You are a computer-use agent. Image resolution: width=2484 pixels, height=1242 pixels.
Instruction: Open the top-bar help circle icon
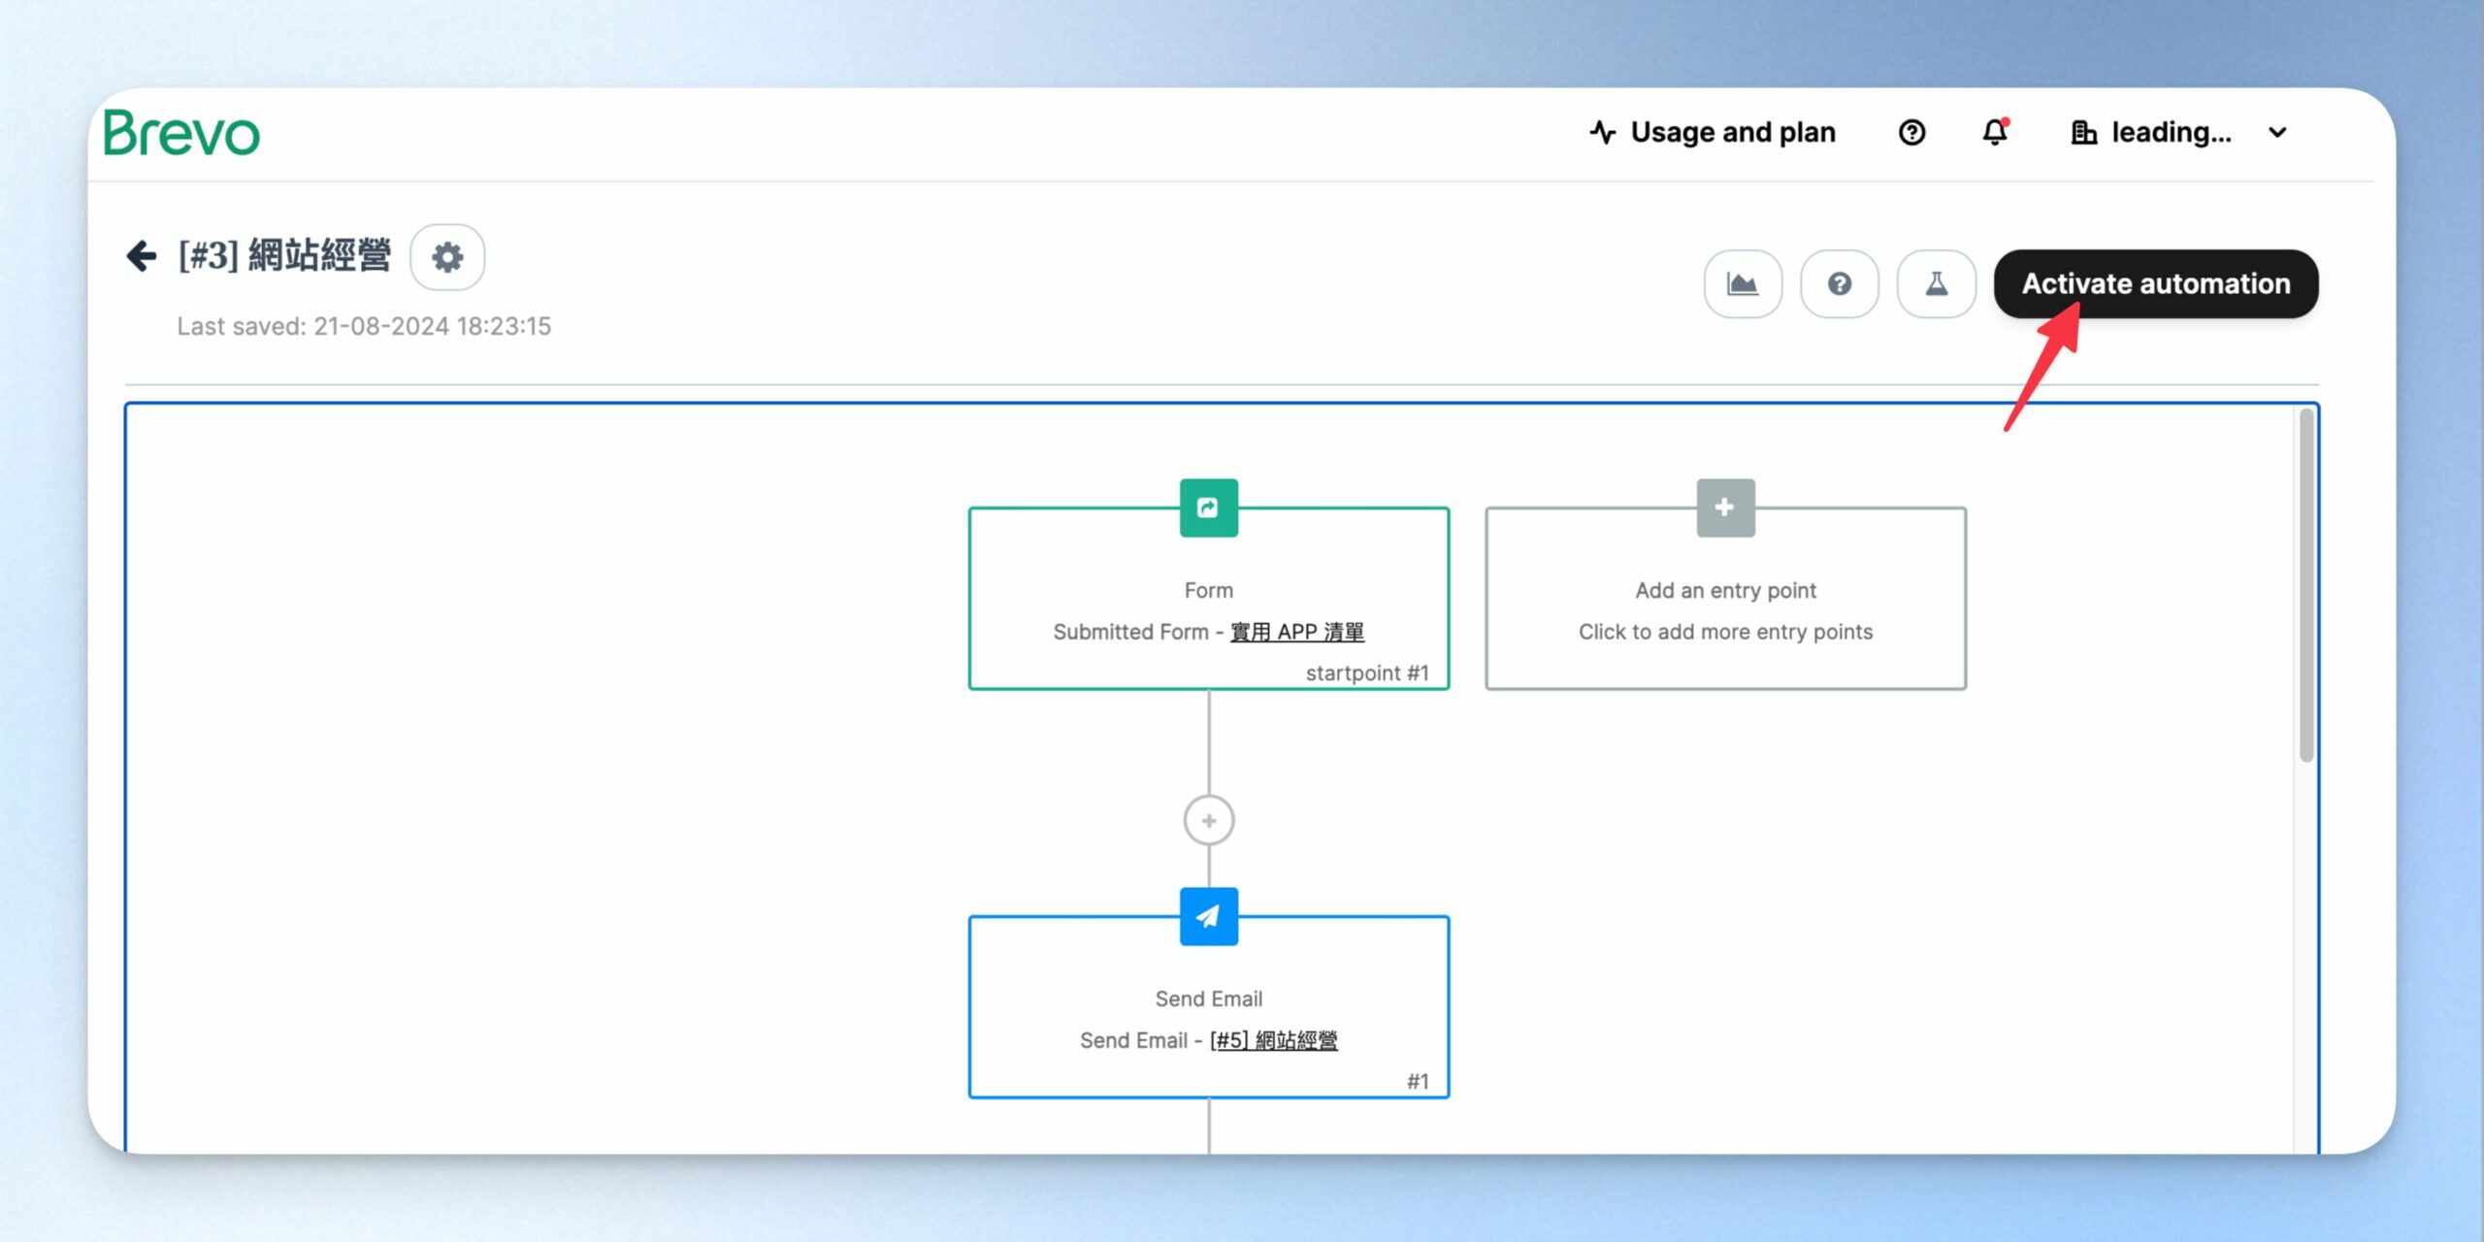coord(1912,132)
